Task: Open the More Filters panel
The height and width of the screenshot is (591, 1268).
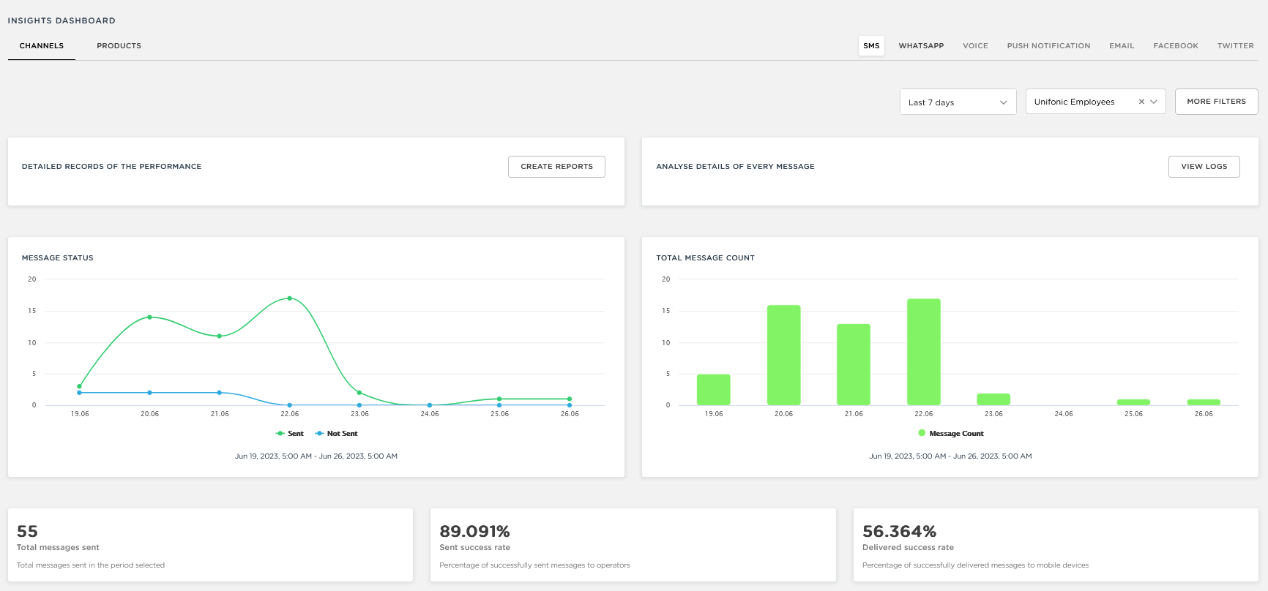Action: pos(1216,102)
